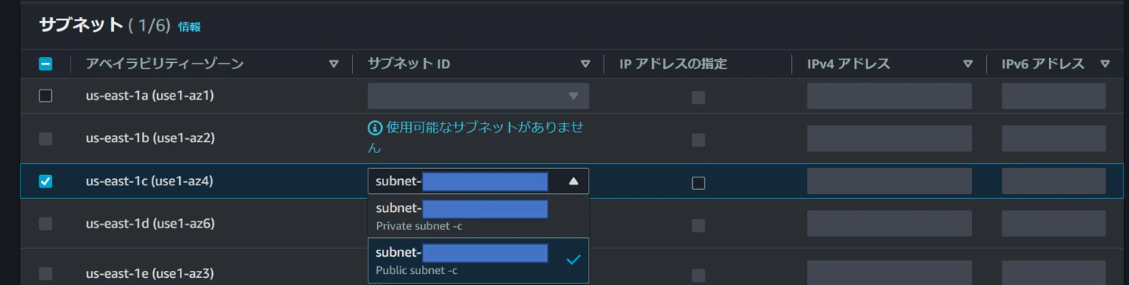Toggle IP address checkbox in us-east-1a row

(x=698, y=97)
